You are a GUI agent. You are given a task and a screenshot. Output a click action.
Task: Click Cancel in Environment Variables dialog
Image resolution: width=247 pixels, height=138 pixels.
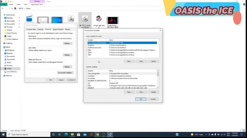pyautogui.click(x=153, y=99)
